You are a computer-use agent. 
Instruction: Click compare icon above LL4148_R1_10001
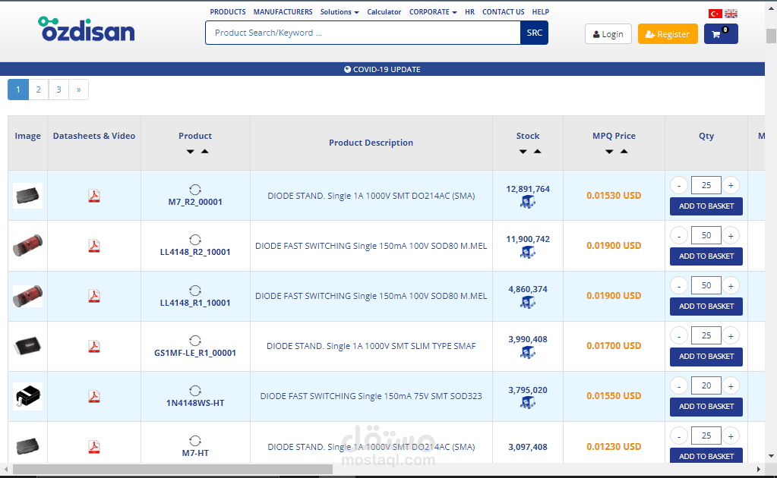[x=195, y=291]
